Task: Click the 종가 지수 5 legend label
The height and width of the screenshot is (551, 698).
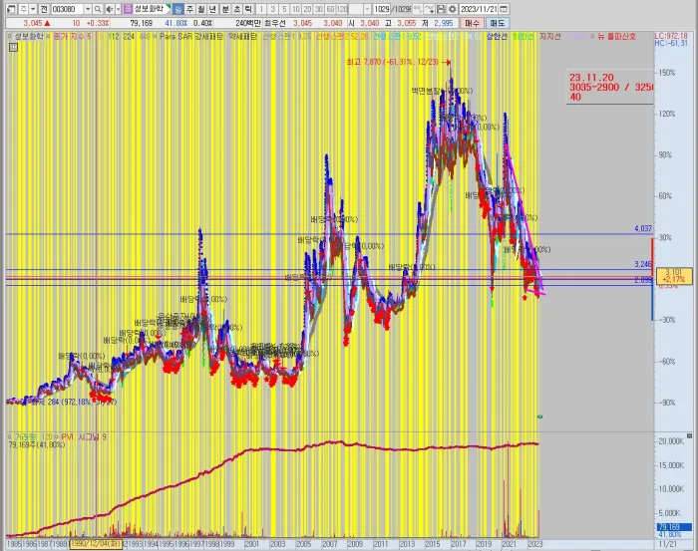Action: pyautogui.click(x=72, y=37)
